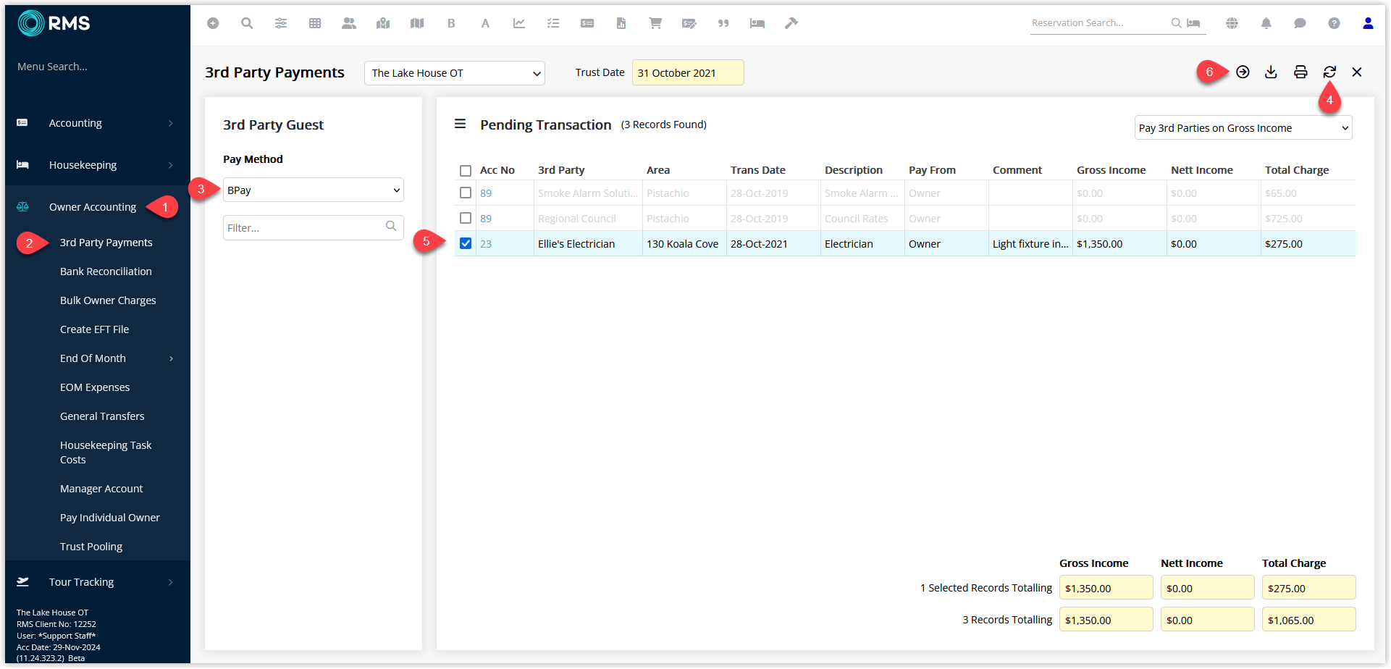This screenshot has width=1391, height=669.
Task: Open the quotation marks icon in toolbar
Action: pos(723,23)
